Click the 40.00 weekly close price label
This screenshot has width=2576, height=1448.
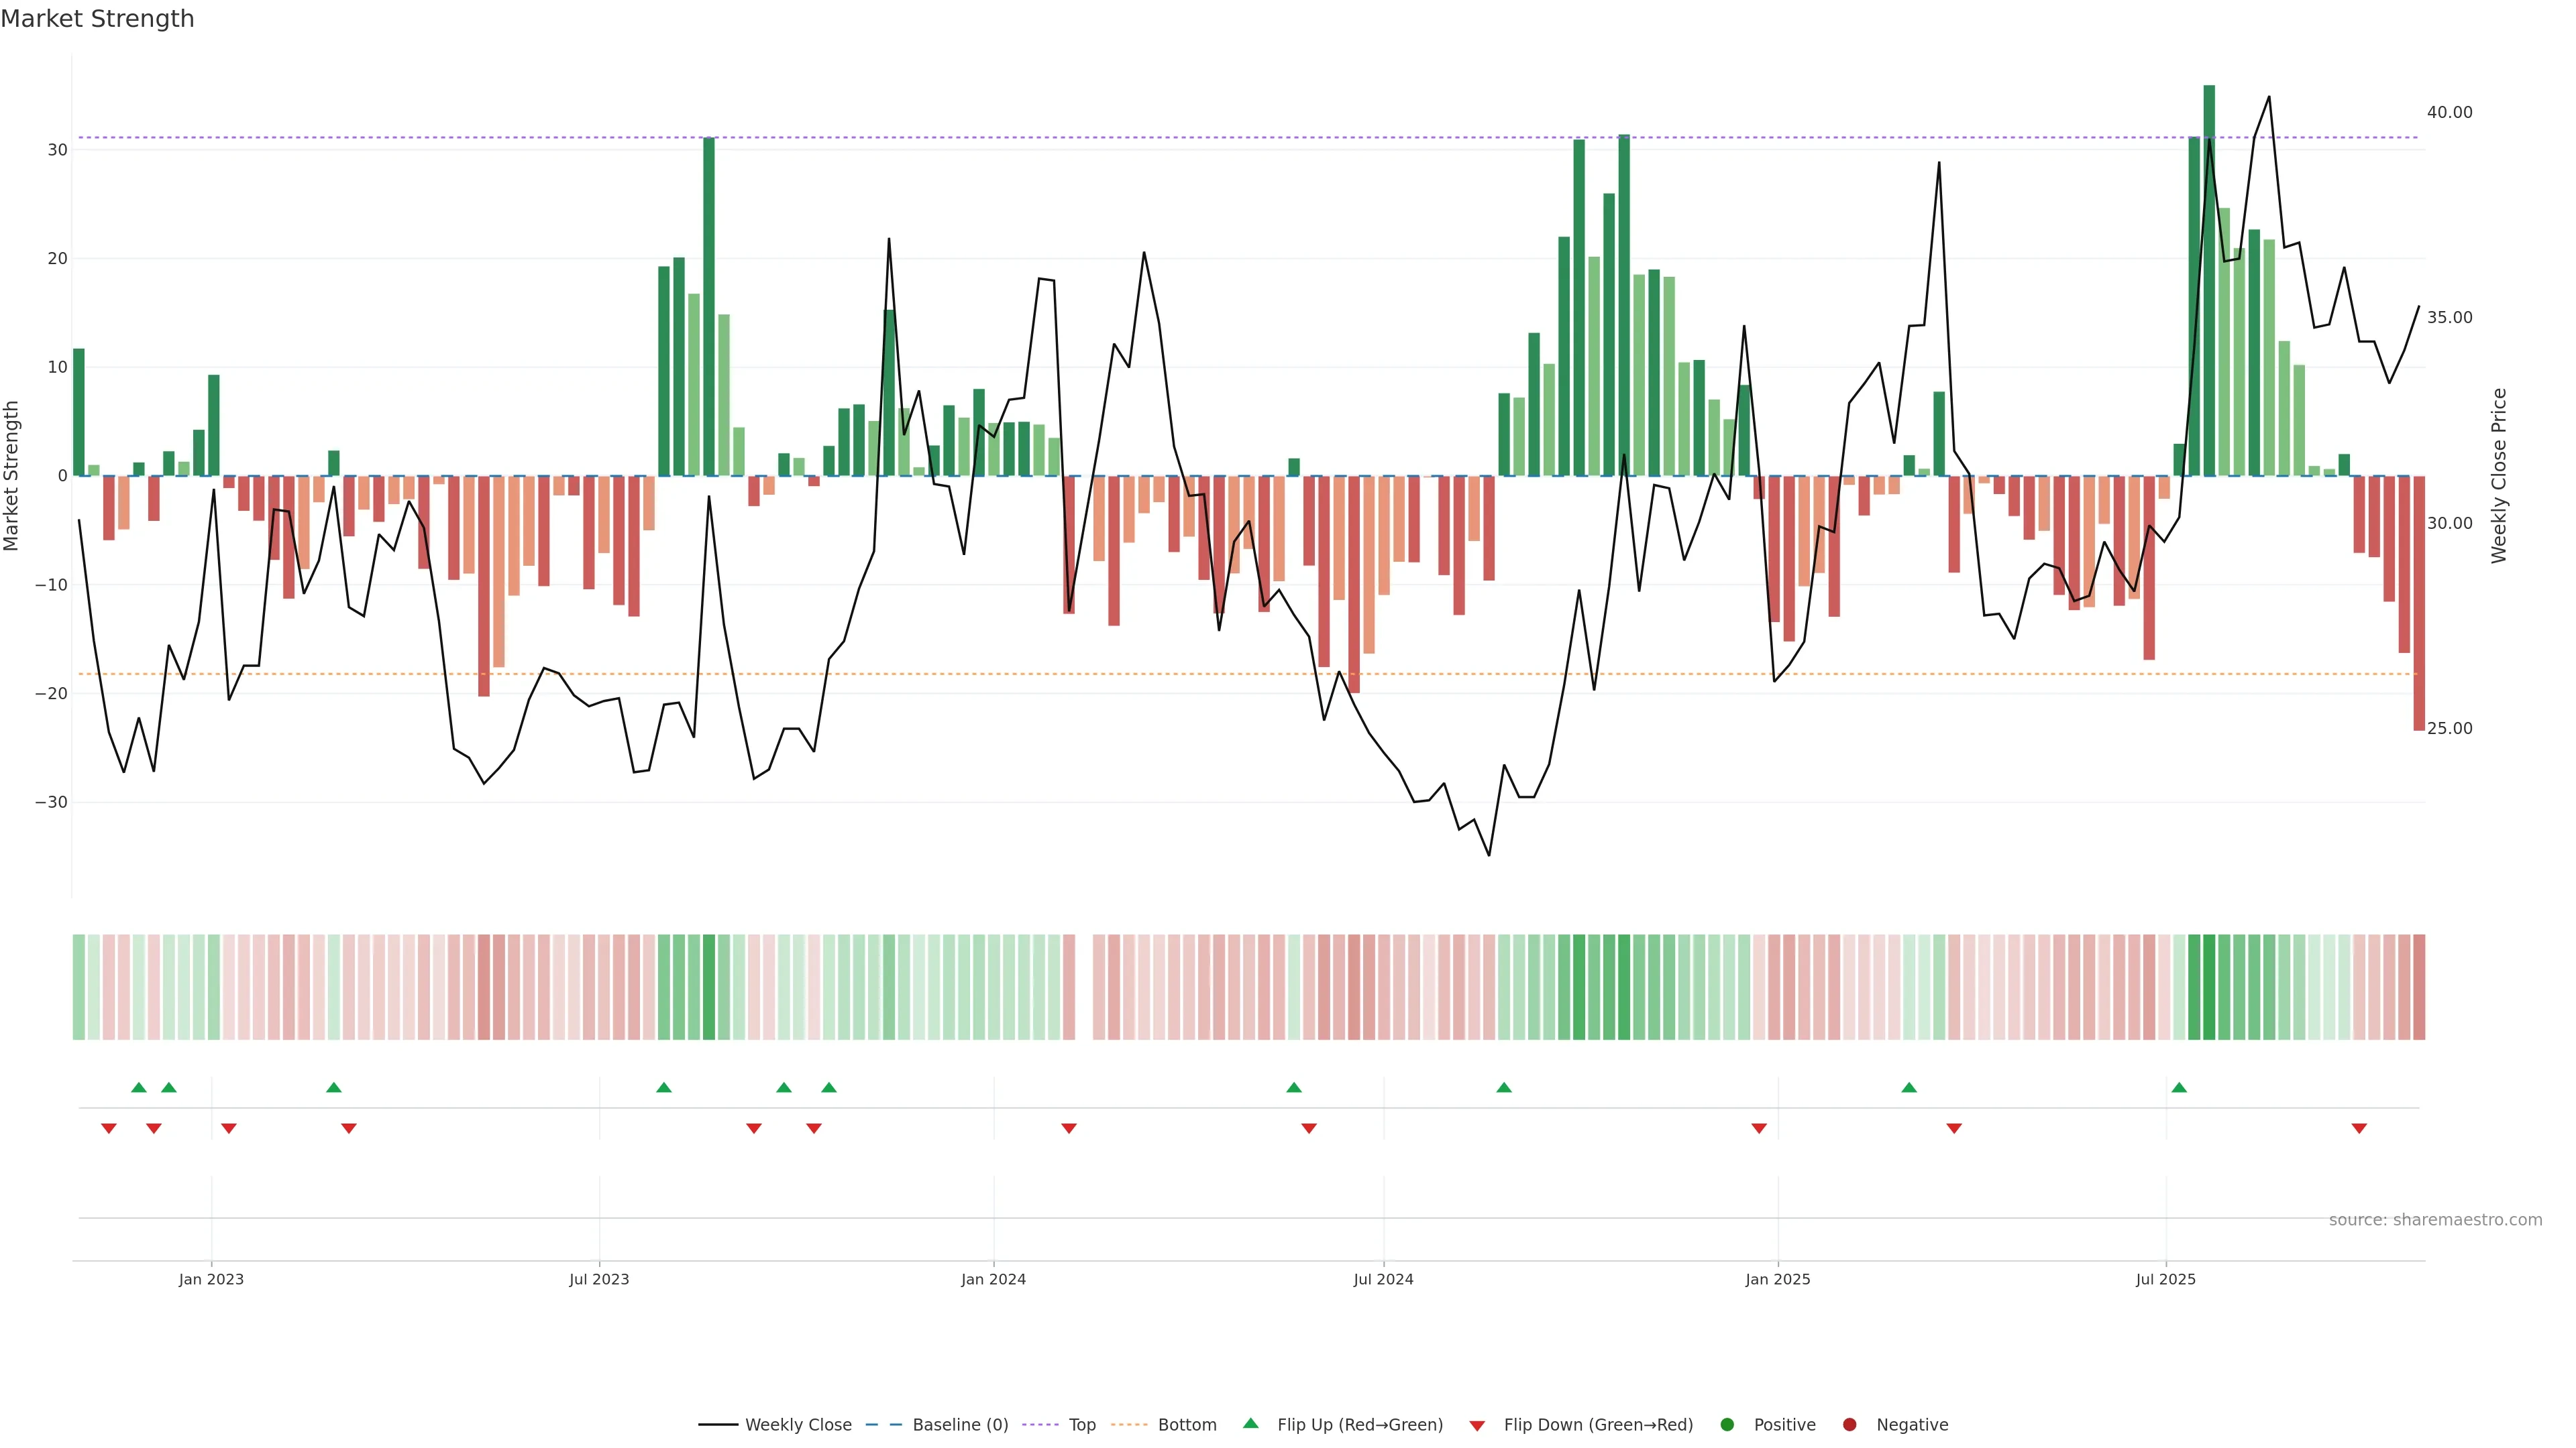click(2449, 112)
